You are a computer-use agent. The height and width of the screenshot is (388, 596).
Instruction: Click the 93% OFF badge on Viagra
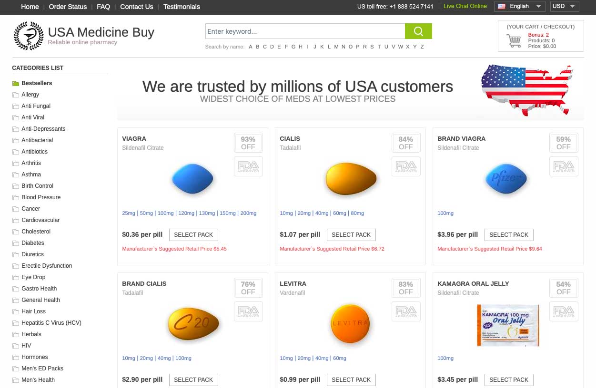click(x=248, y=143)
